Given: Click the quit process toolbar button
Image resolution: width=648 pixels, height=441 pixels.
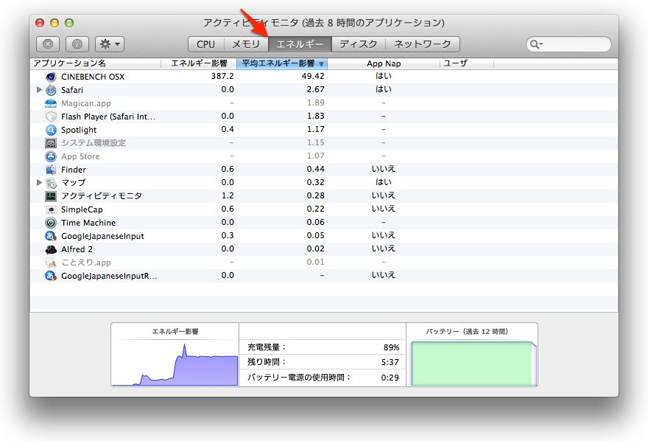Looking at the screenshot, I should [x=48, y=44].
